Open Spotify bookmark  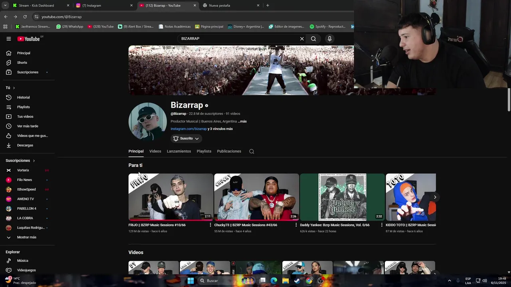tap(327, 27)
